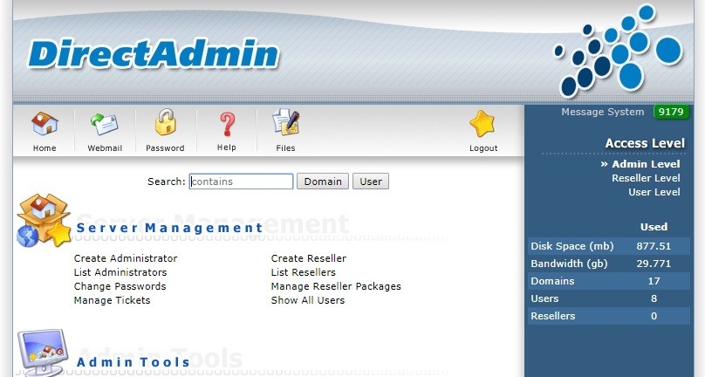This screenshot has width=705, height=377.
Task: Click the Password padlock icon
Action: point(165,122)
